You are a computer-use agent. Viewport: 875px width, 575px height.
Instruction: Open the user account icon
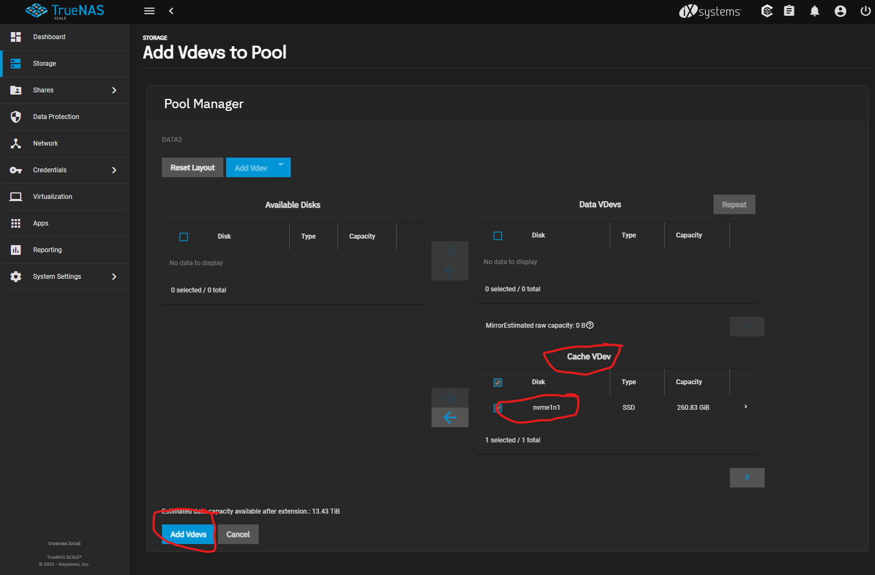point(840,11)
